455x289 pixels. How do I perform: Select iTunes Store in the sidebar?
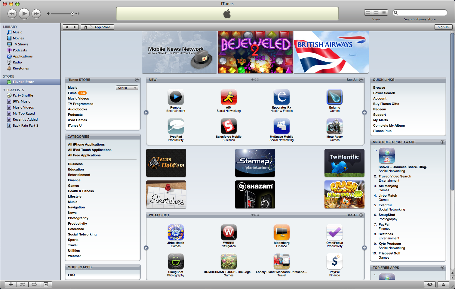click(30, 82)
